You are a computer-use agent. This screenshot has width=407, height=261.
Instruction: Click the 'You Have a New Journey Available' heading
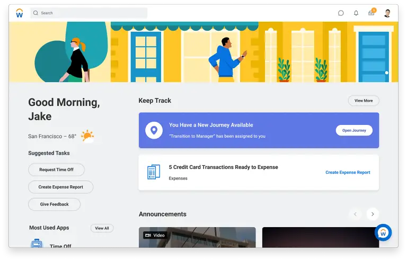211,125
